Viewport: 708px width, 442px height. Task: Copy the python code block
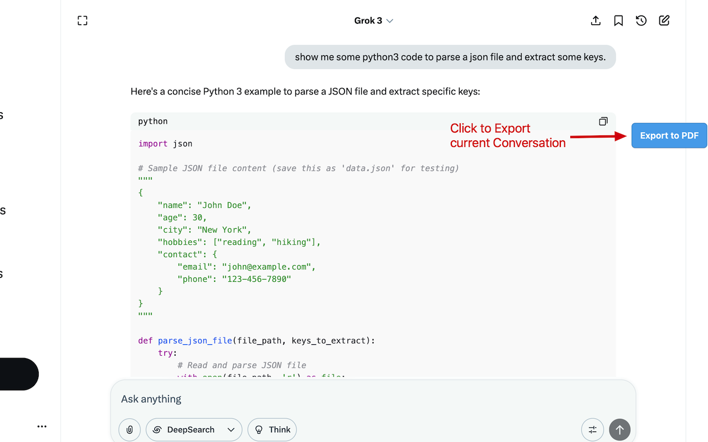(603, 121)
